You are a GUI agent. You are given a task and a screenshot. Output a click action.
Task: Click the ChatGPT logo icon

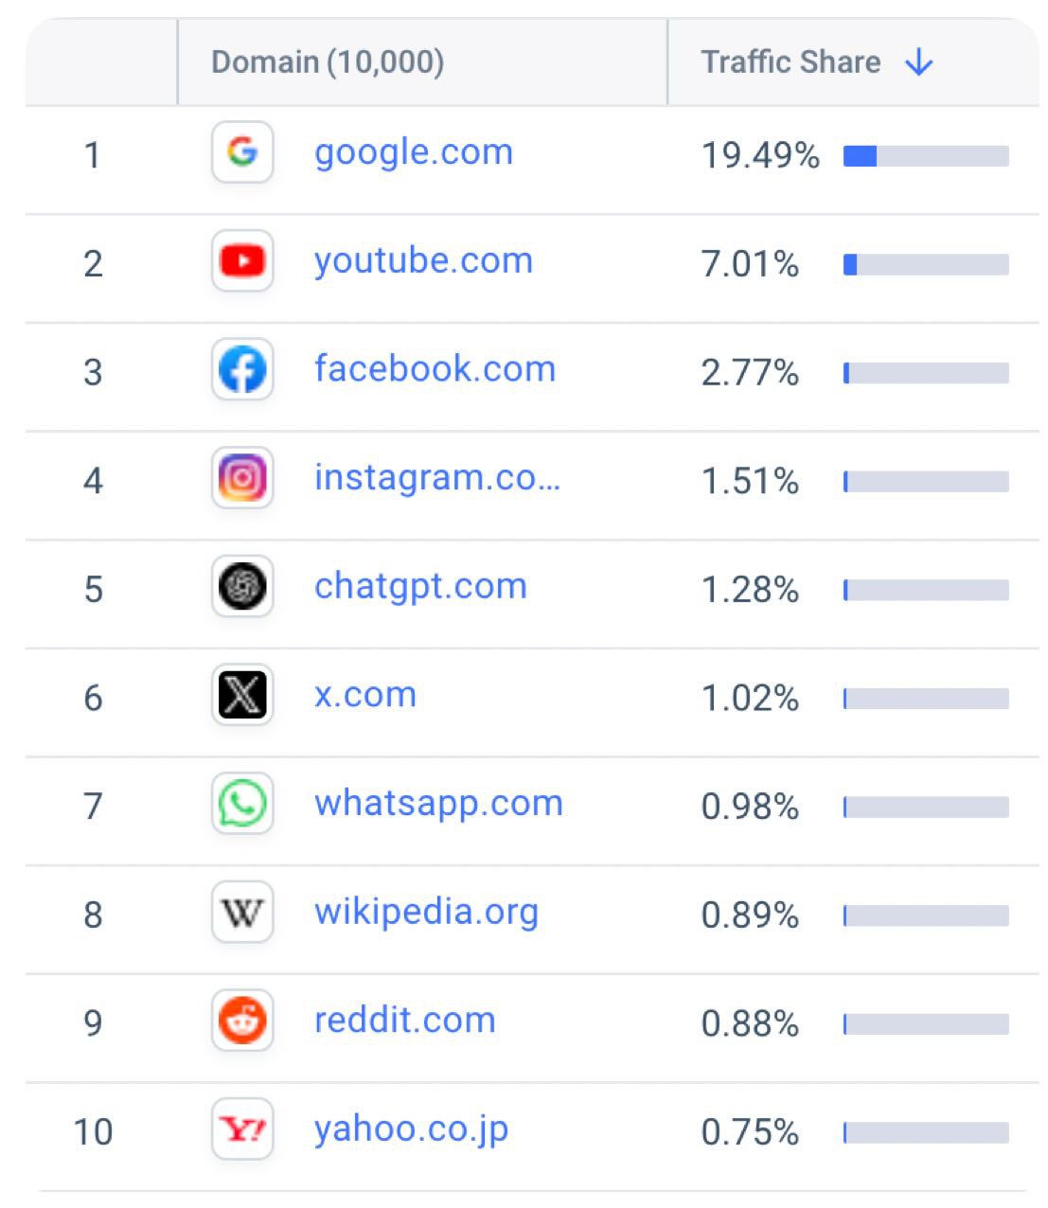(242, 587)
